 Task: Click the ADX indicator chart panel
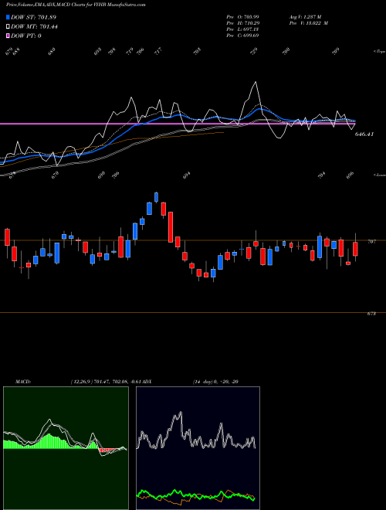tap(198, 448)
